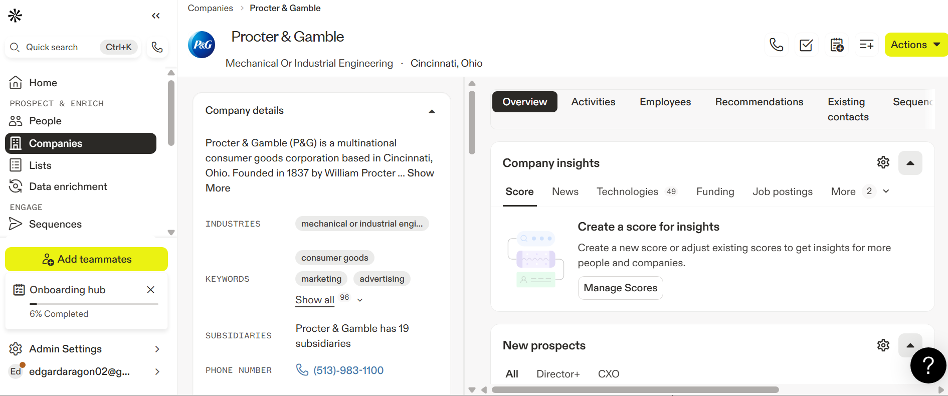The height and width of the screenshot is (396, 948).
Task: Open the help question mark button
Action: [928, 365]
